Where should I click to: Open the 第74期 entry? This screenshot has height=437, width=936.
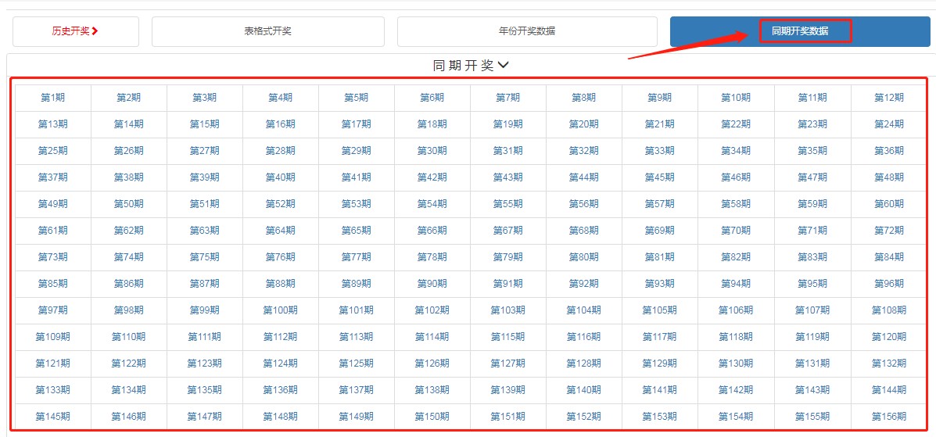click(x=129, y=257)
